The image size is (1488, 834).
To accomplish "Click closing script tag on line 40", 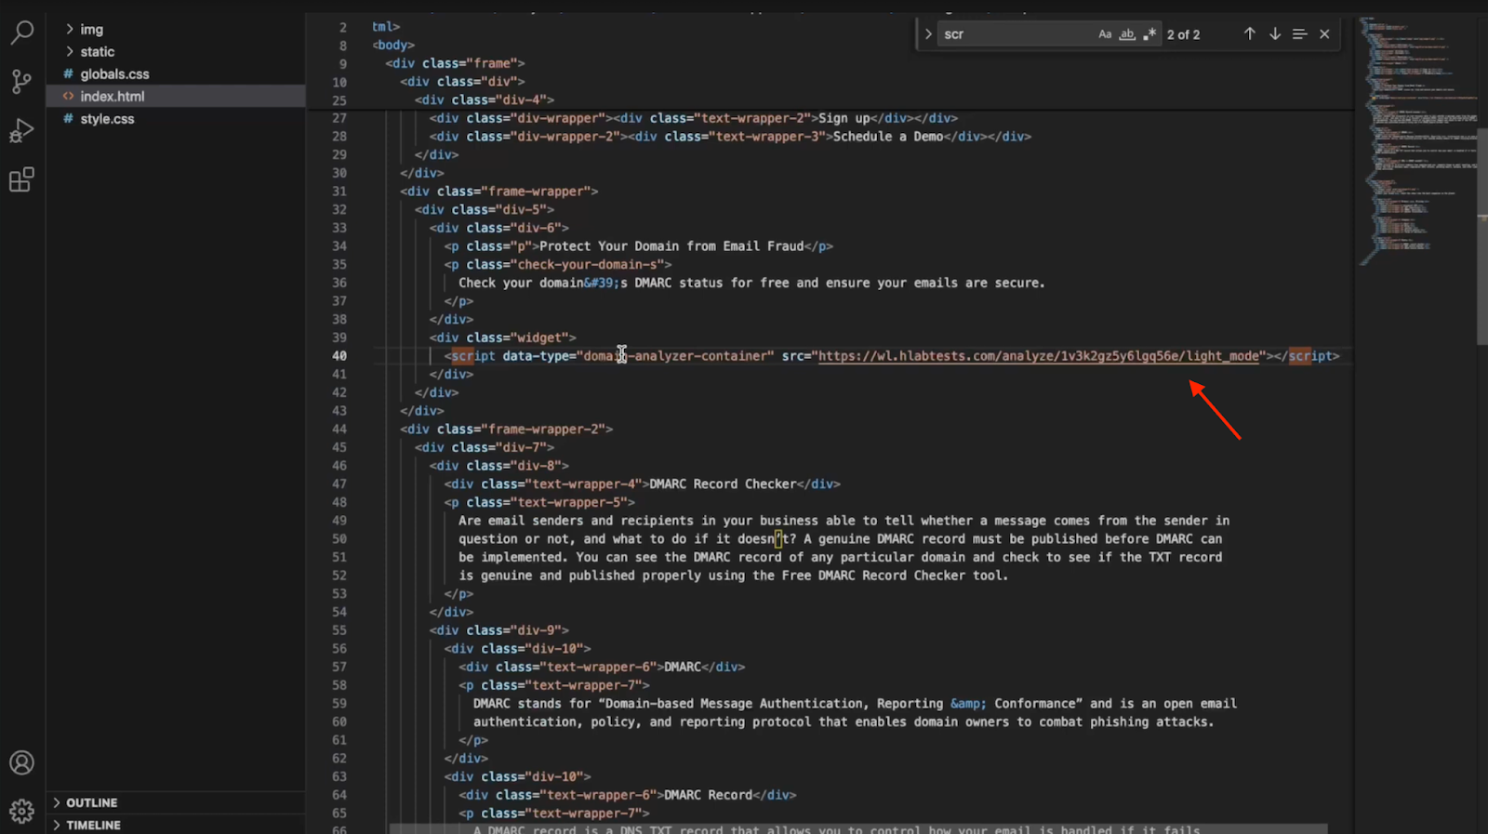I will point(1307,356).
